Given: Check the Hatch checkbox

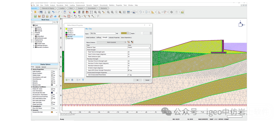Looking at the screenshot, I should click(130, 33).
